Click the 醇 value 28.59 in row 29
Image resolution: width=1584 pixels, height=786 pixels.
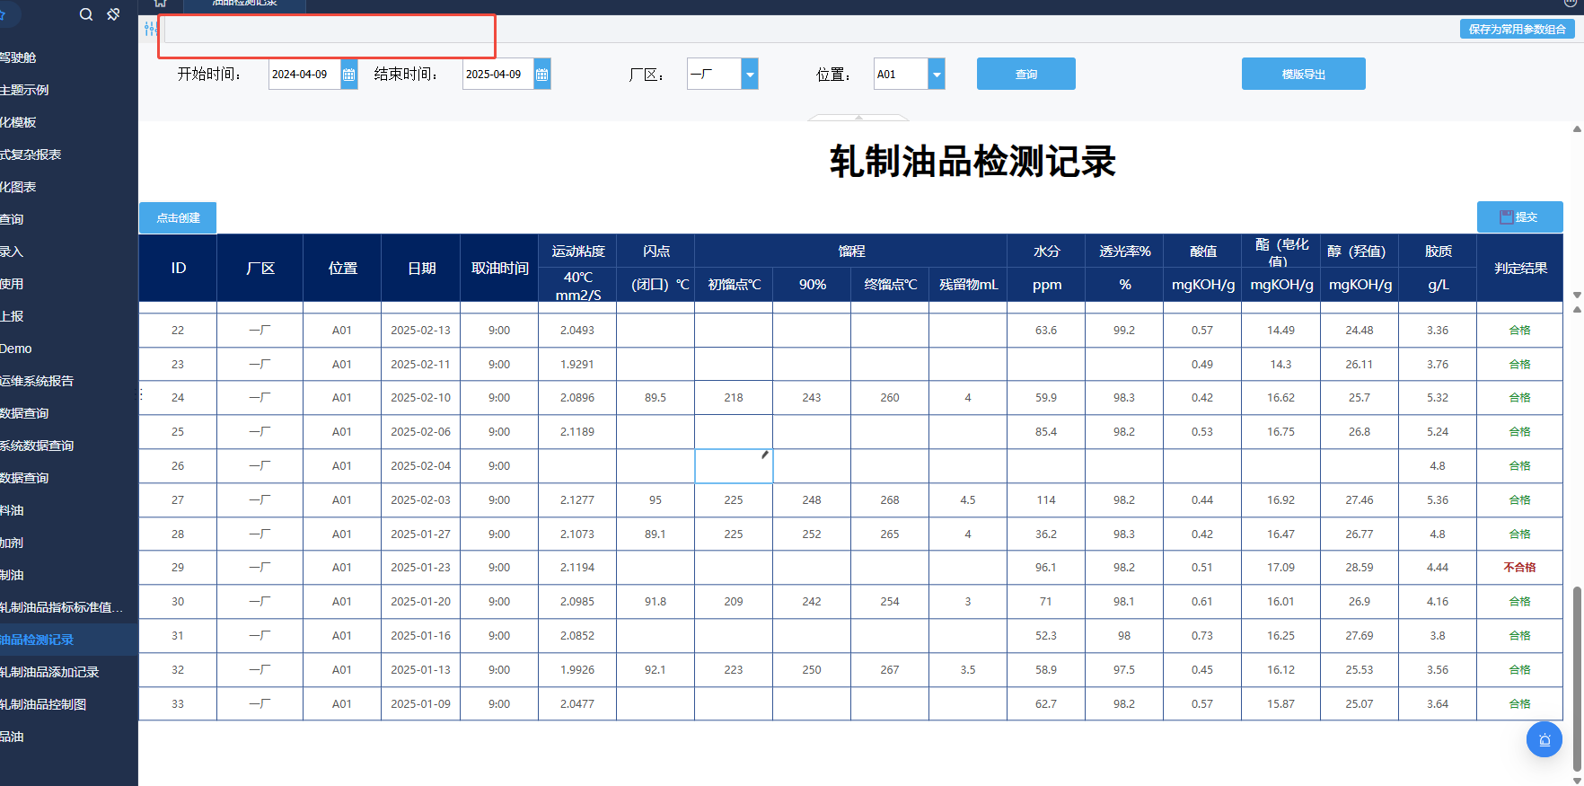1360,568
